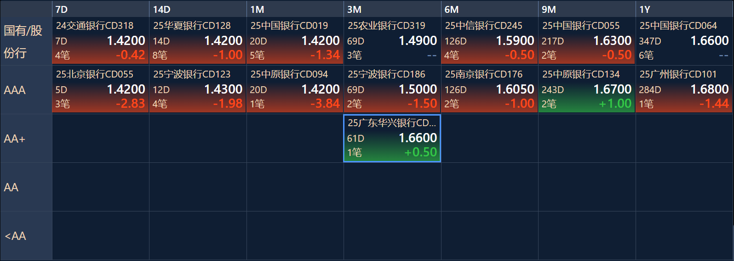This screenshot has width=734, height=261.
Task: Click the -3.84 change on 中原银行CD094
Action: pos(325,104)
